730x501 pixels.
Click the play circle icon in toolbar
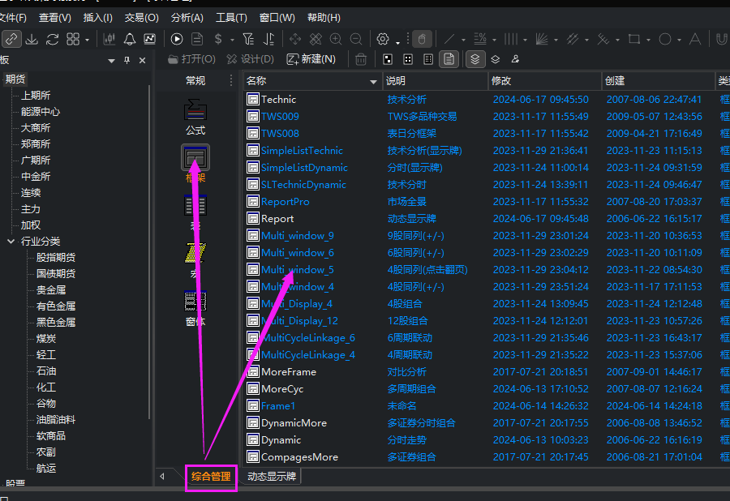(177, 39)
